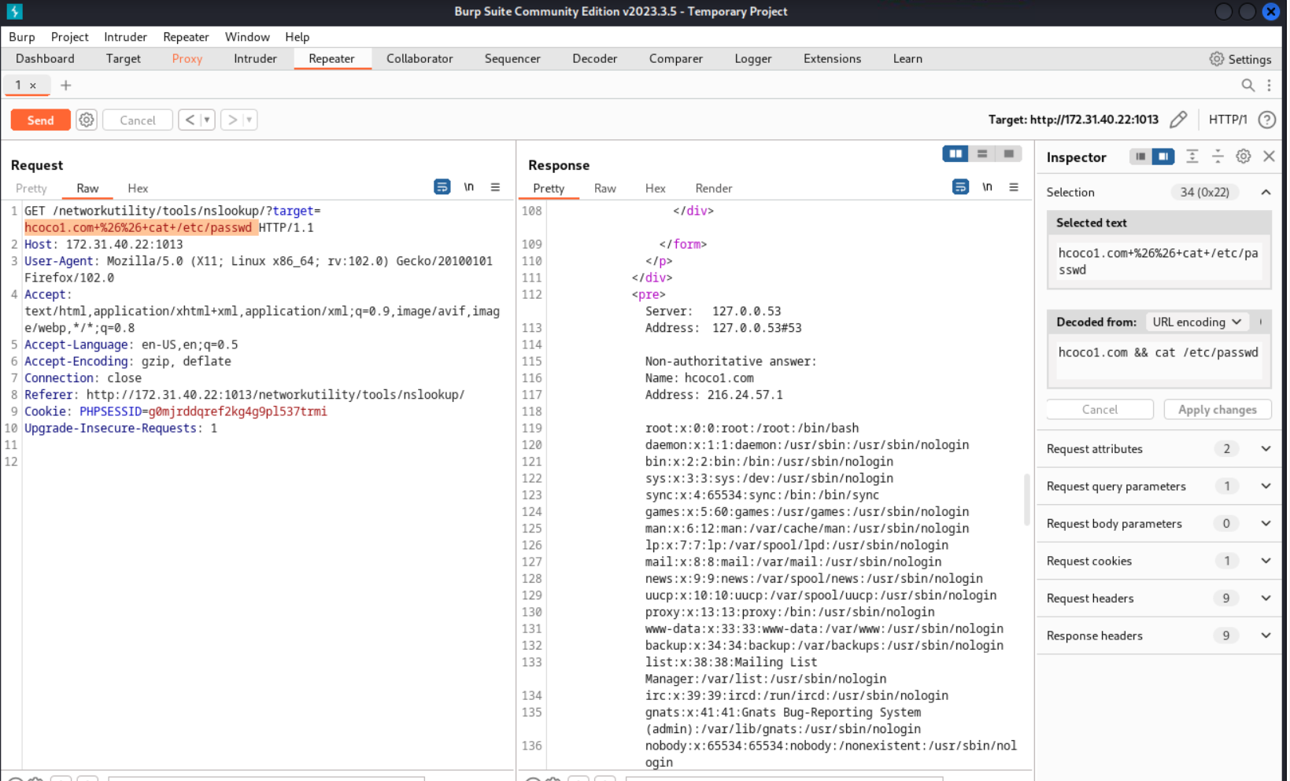This screenshot has height=781, width=1290.
Task: Open the Collaborator tab
Action: coord(420,59)
